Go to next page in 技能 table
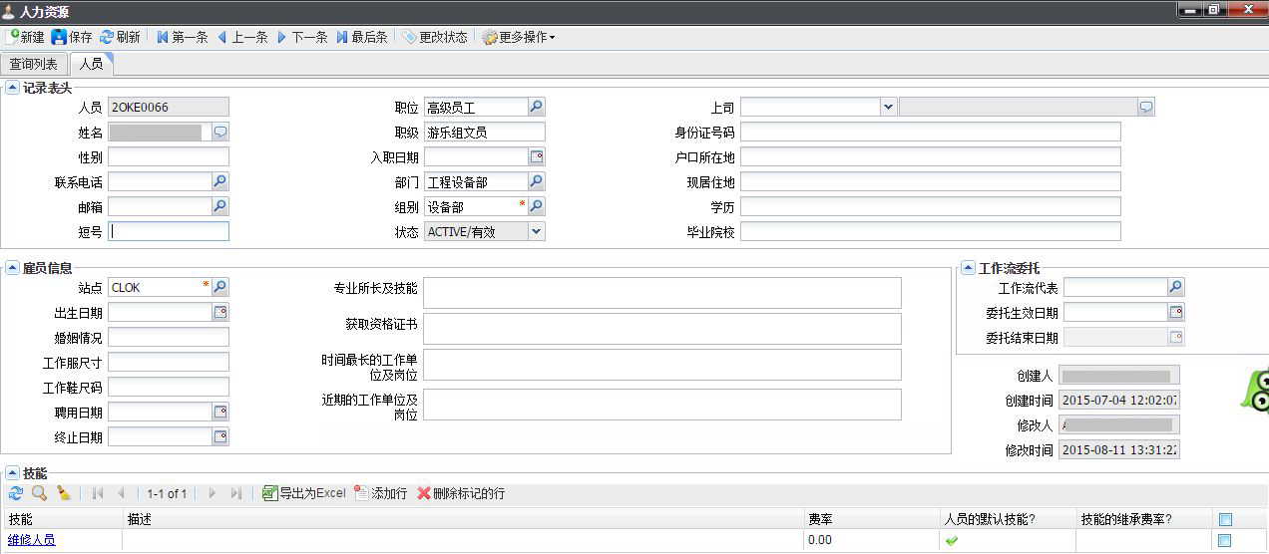 click(211, 493)
